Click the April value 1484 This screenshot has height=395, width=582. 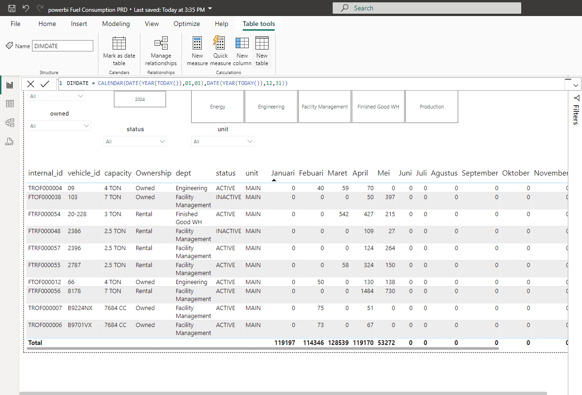point(367,291)
